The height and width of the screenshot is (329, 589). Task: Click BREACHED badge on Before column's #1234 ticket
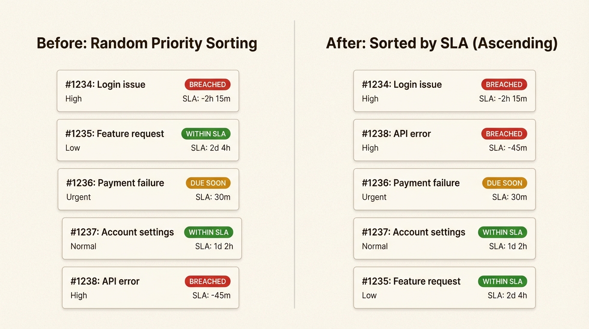208,84
